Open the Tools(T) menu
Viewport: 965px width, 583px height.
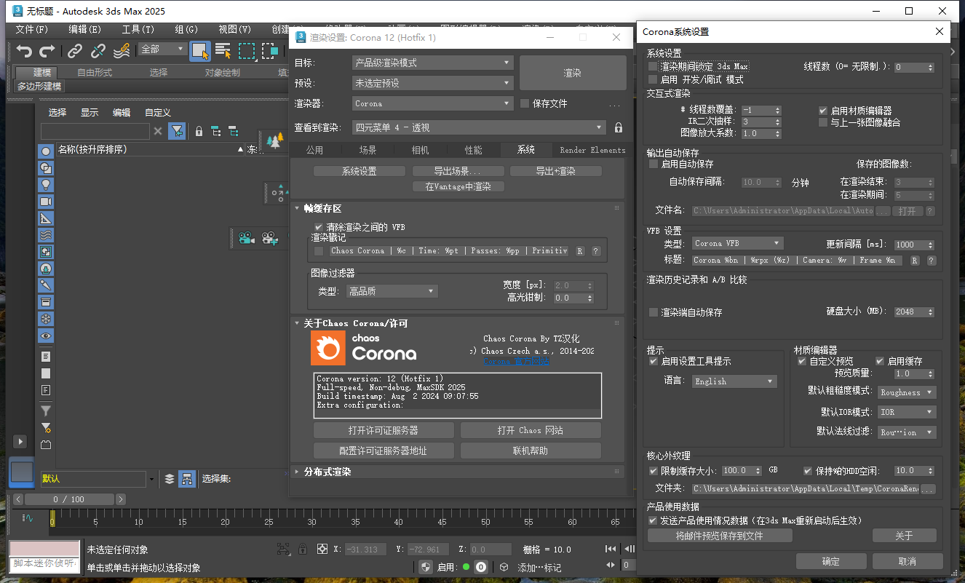138,30
